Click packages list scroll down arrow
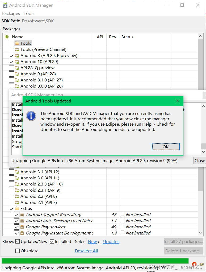This screenshot has width=206, height=272. pyautogui.click(x=200, y=233)
